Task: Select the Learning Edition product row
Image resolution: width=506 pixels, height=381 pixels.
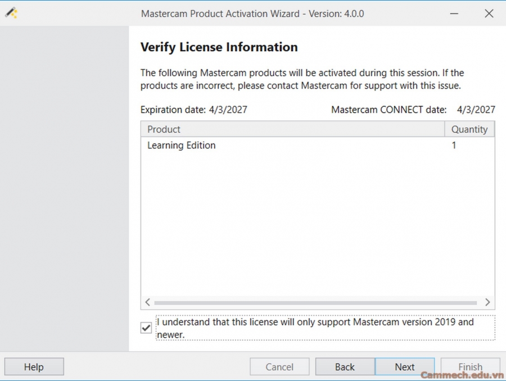Action: (x=182, y=146)
